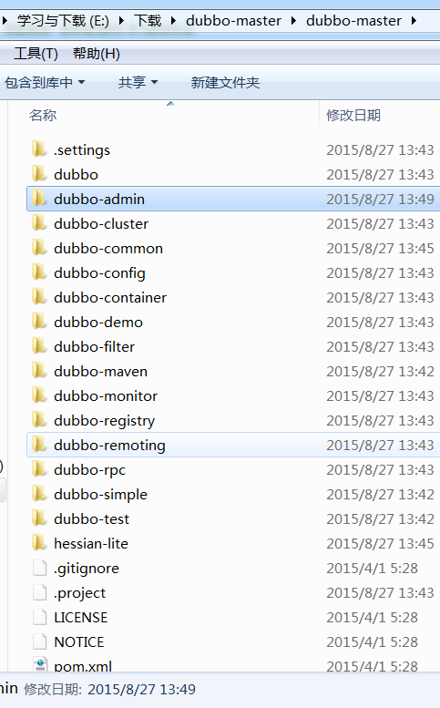Click the hessian-lite folder icon
The image size is (440, 708).
click(x=39, y=543)
